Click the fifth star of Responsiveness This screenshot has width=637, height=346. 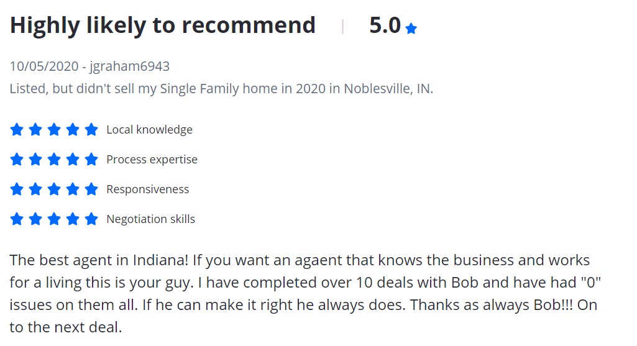point(91,189)
